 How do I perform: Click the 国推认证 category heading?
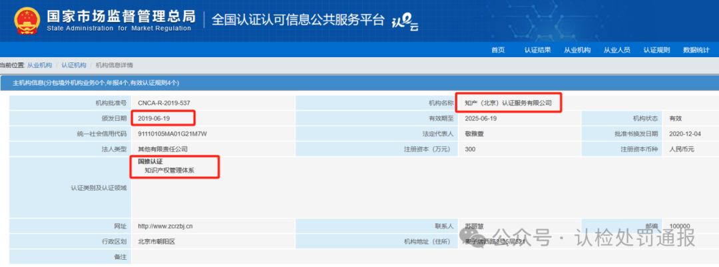point(150,162)
